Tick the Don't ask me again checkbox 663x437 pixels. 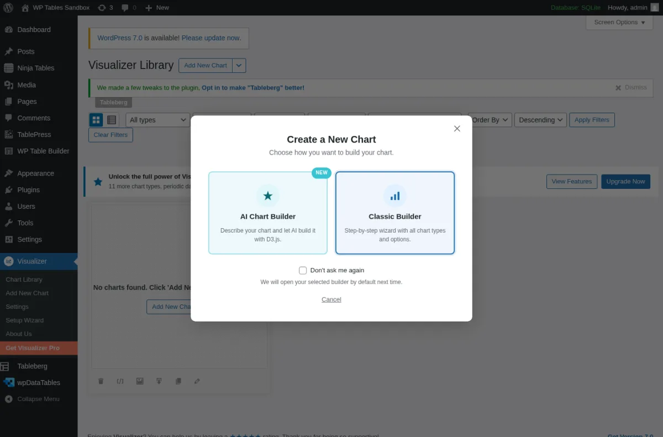(303, 270)
